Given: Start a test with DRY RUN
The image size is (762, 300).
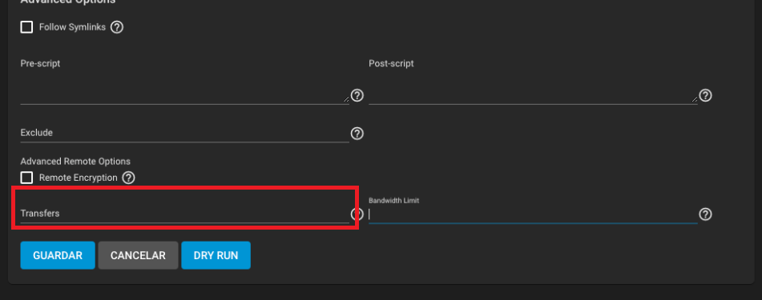Looking at the screenshot, I should (216, 255).
